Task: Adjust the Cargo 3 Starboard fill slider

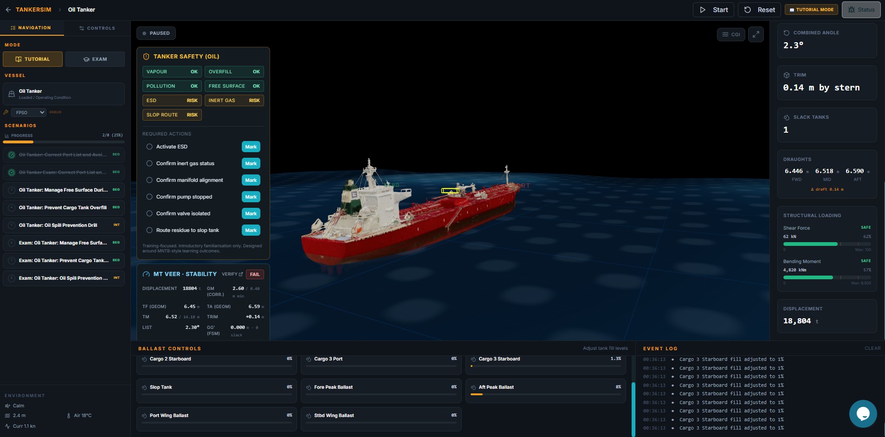Action: pyautogui.click(x=545, y=366)
